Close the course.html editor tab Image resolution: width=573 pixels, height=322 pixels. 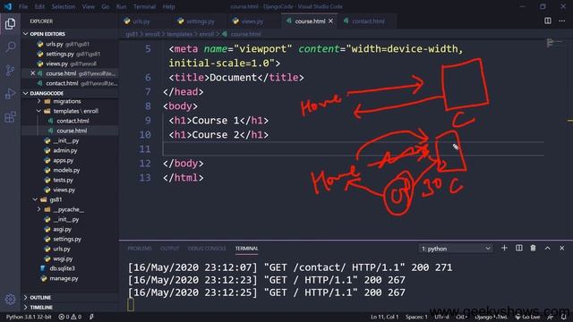point(330,21)
